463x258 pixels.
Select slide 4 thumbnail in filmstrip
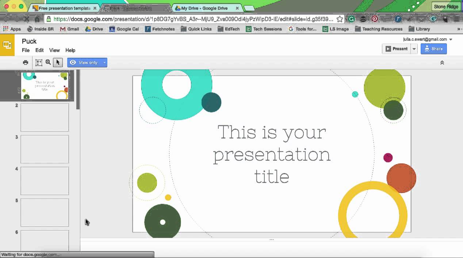tap(45, 181)
